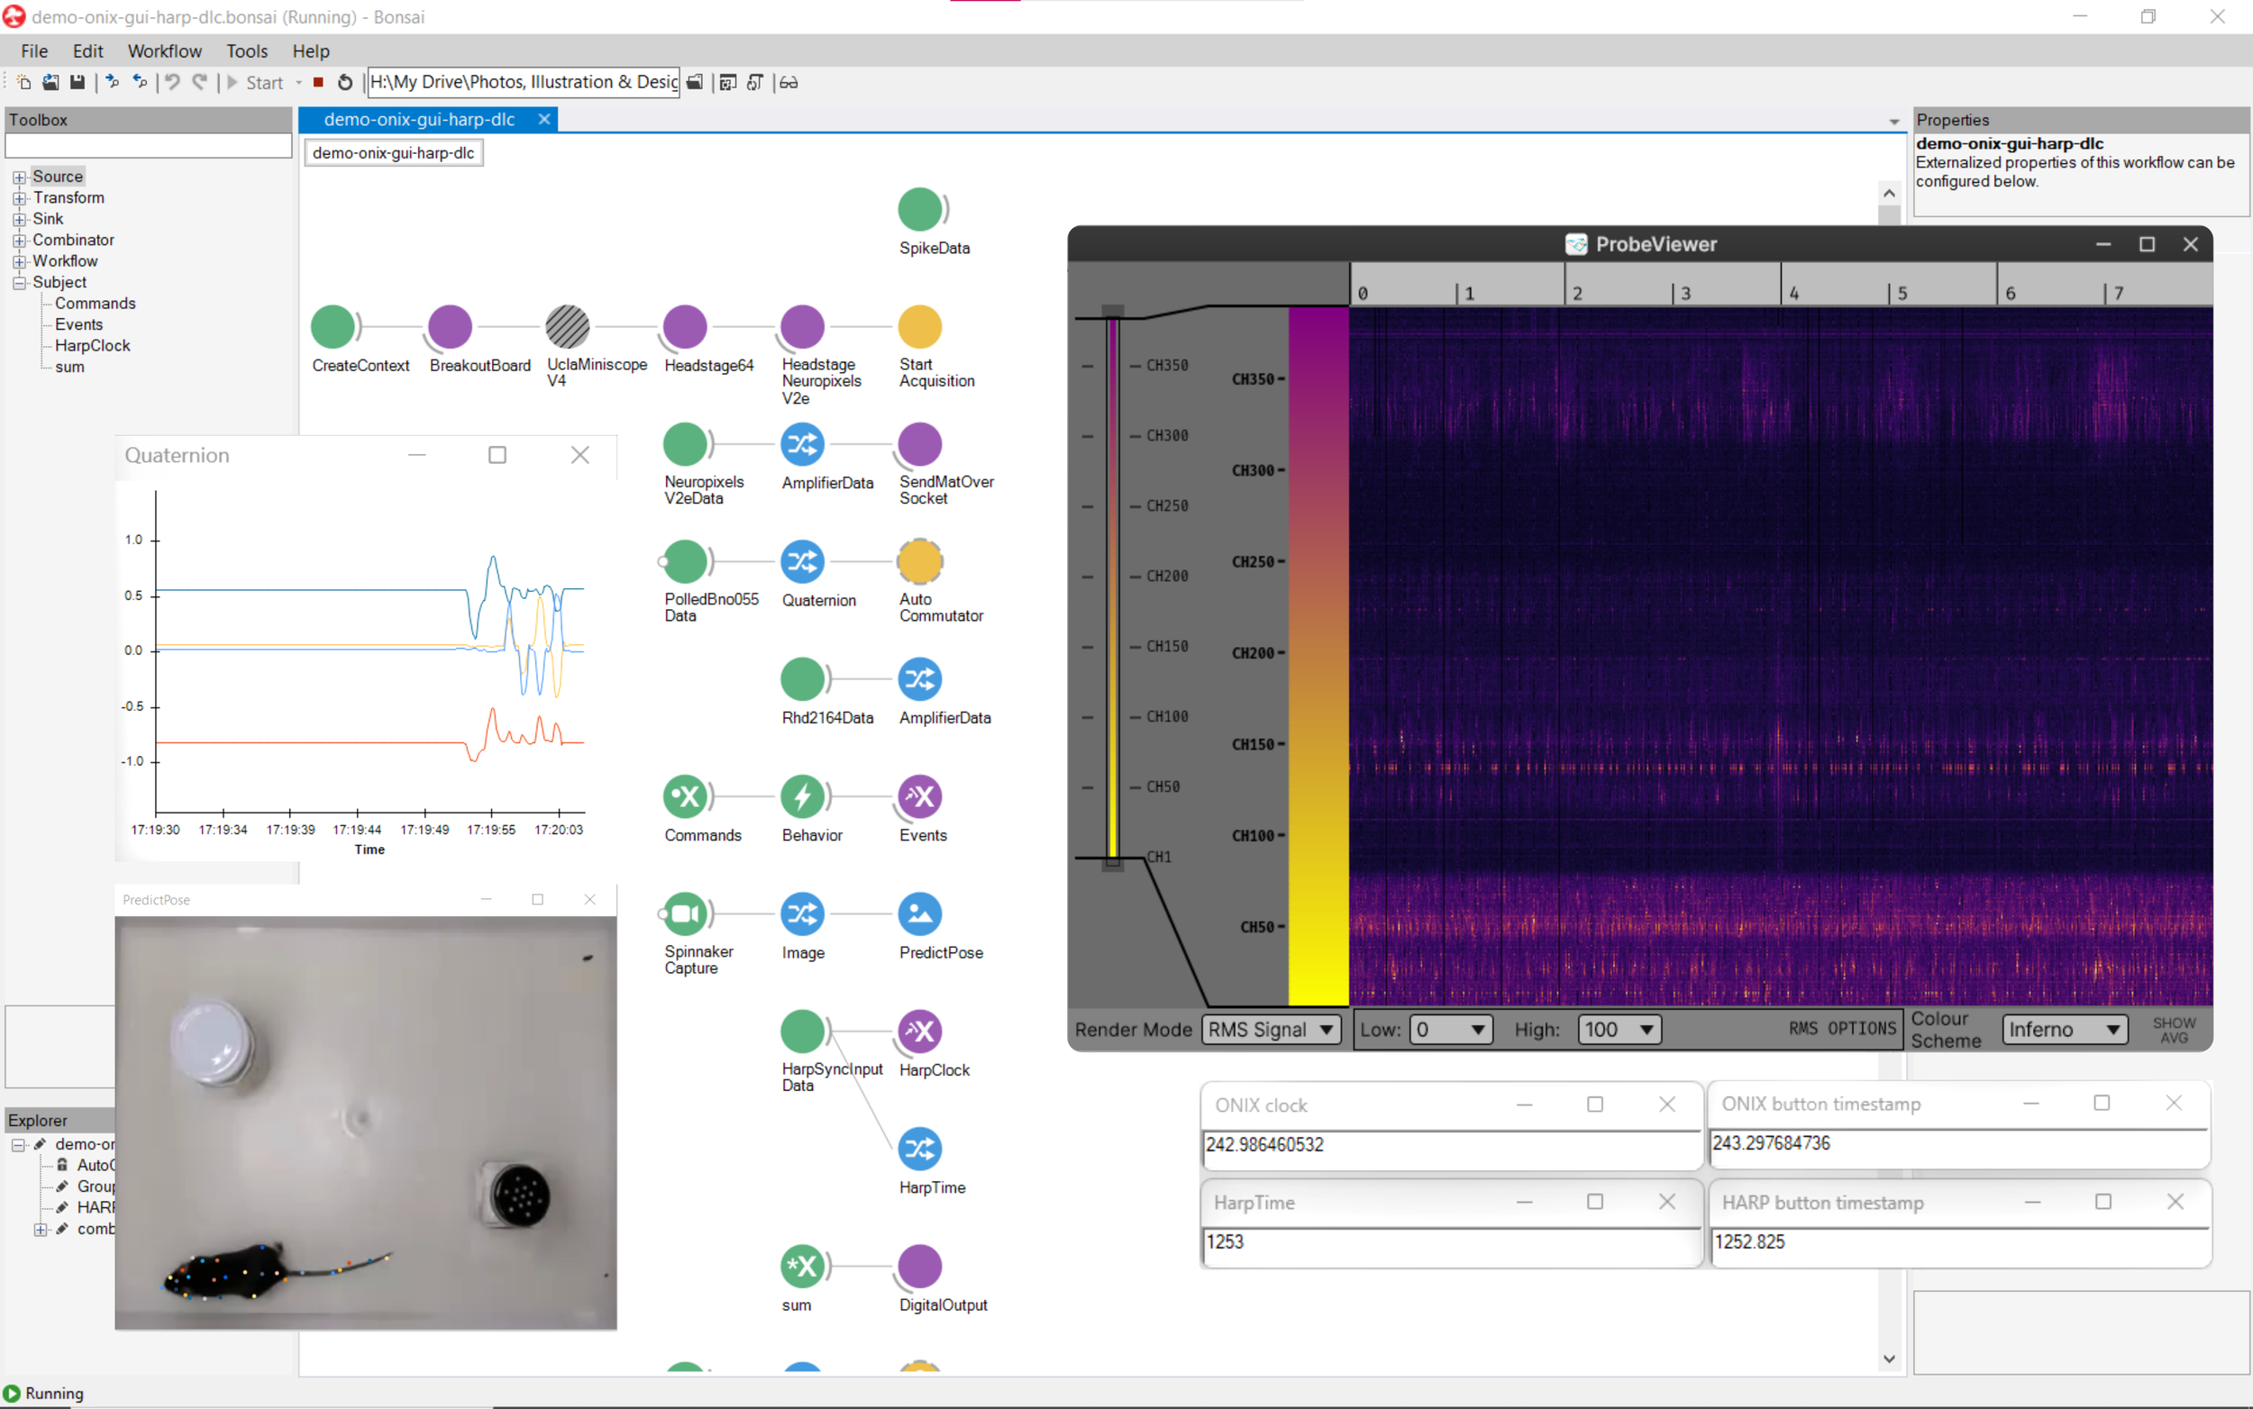Click the Toolbox search input field
This screenshot has height=1409, width=2253.
[x=148, y=146]
